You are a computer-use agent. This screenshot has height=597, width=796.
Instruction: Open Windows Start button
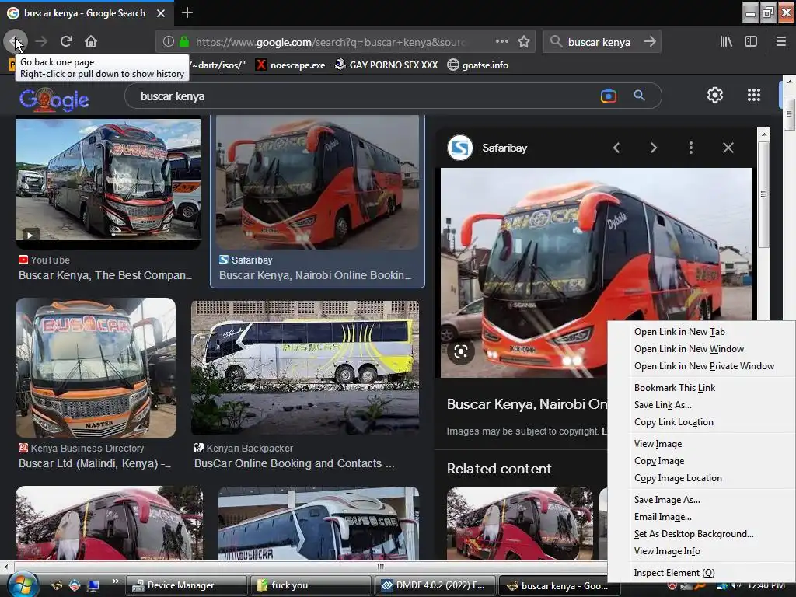click(21, 585)
